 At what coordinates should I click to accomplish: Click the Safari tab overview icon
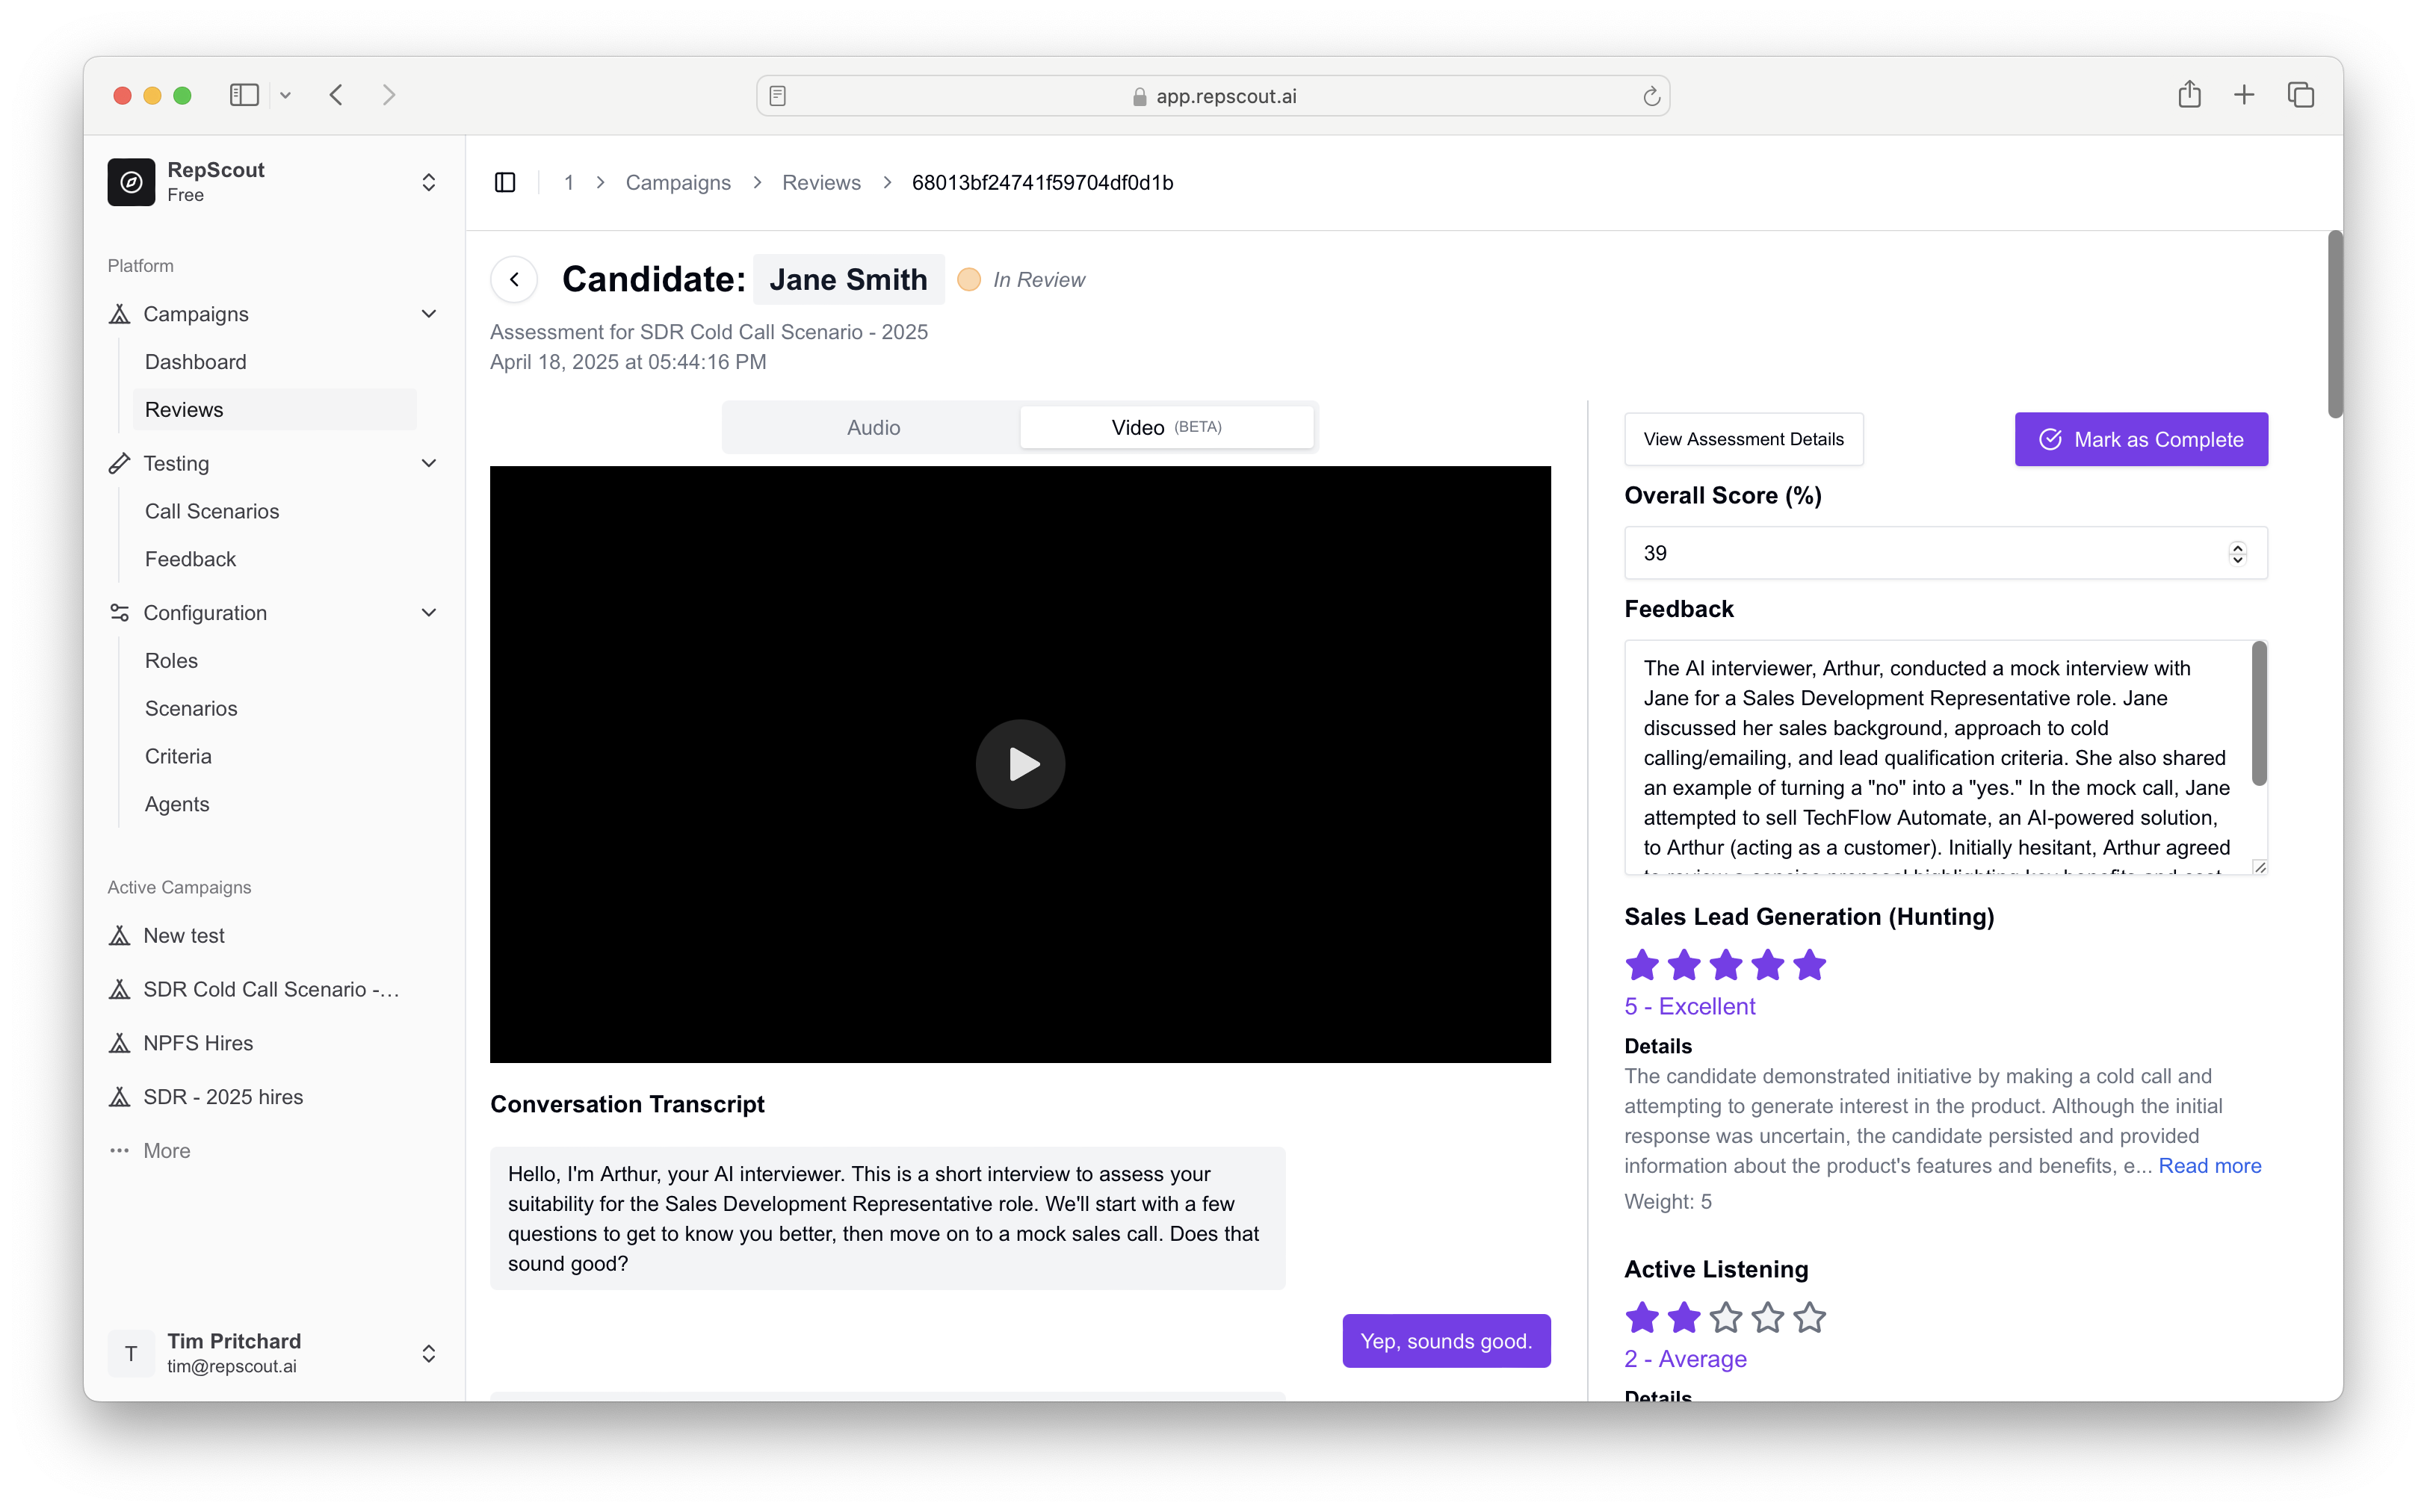[2300, 95]
